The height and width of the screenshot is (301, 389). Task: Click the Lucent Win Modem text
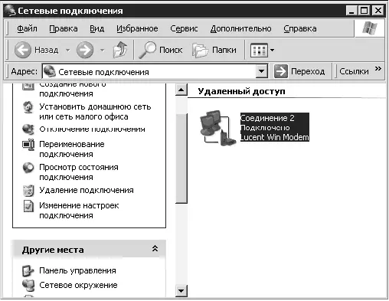click(275, 137)
